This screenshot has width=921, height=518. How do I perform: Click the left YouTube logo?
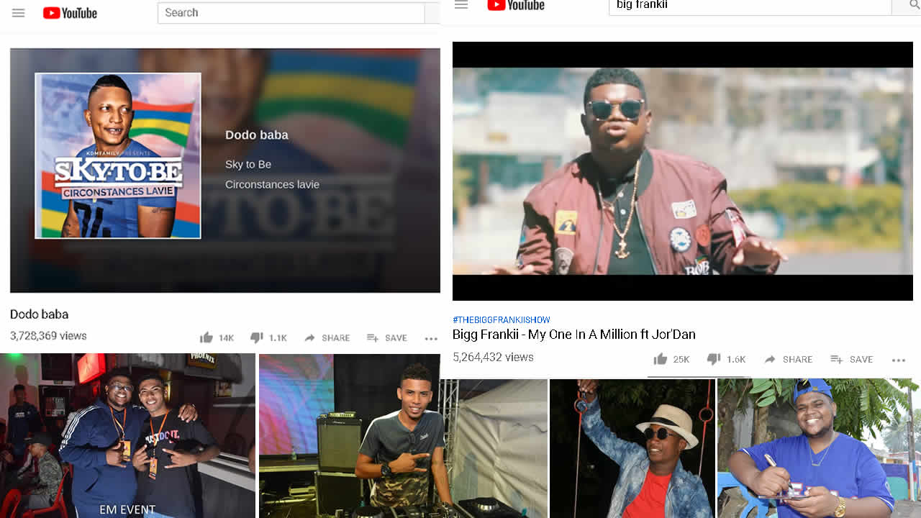(70, 13)
